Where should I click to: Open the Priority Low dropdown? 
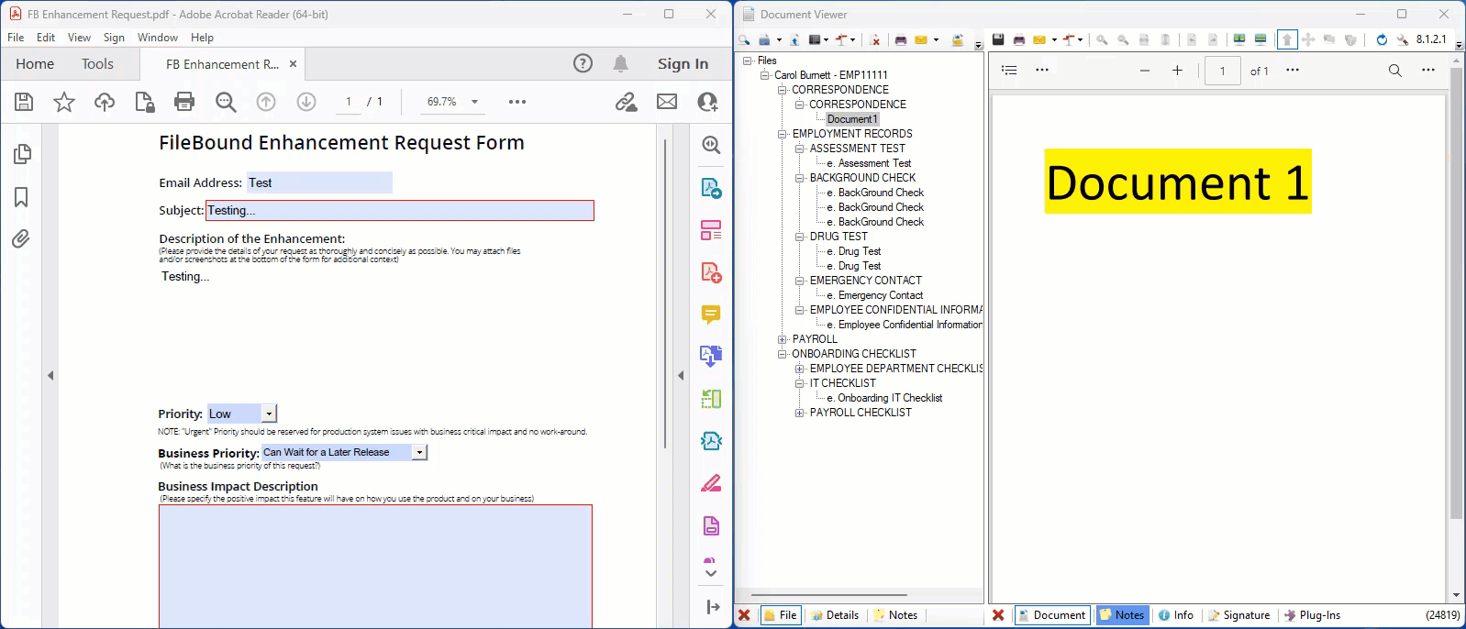pos(269,414)
